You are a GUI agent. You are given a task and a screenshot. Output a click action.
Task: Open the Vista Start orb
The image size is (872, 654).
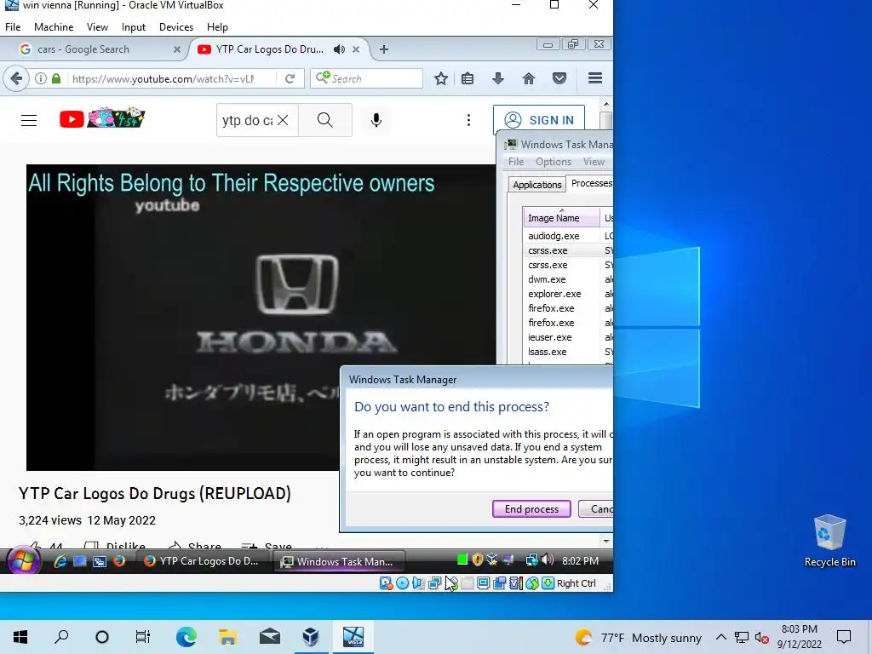(23, 560)
